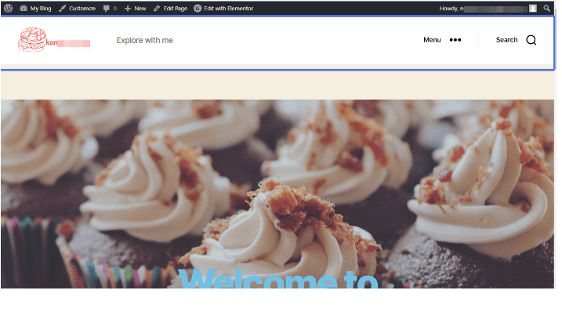Click the Elementor circle icon
Screen dimensions: 562x312
(198, 9)
